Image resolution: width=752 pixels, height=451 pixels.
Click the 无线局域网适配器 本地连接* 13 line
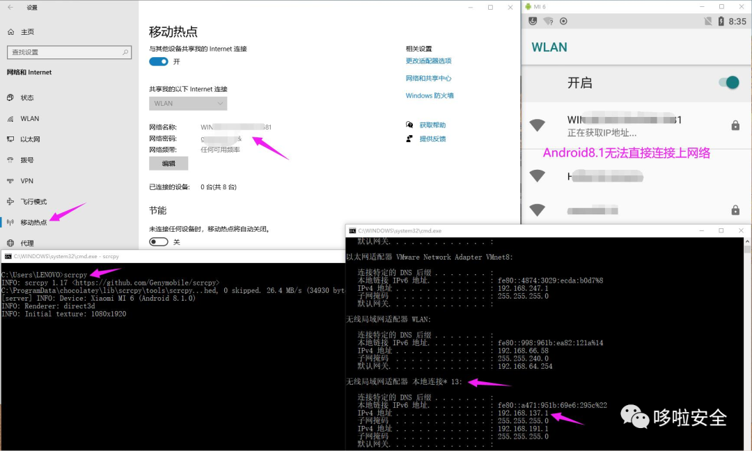[x=404, y=382]
